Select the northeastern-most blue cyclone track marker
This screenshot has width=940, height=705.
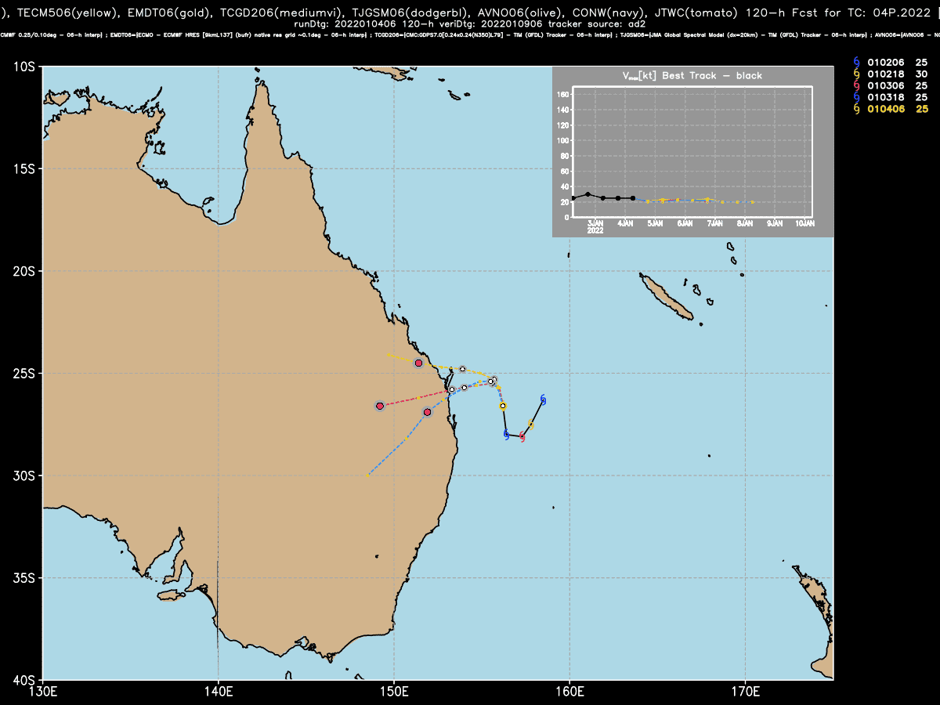coord(543,400)
